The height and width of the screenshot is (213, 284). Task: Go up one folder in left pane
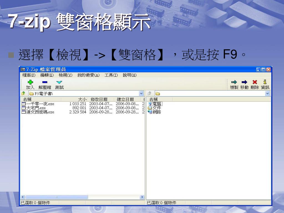click(23, 93)
